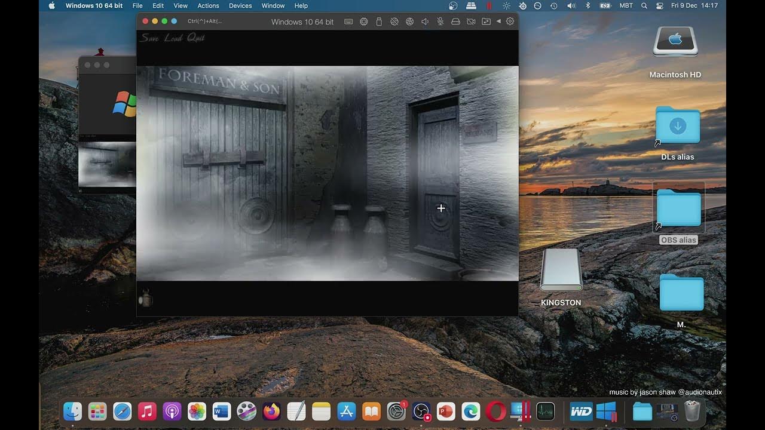Viewport: 765px width, 430px height.
Task: Open the DLs alias folder
Action: 678,125
